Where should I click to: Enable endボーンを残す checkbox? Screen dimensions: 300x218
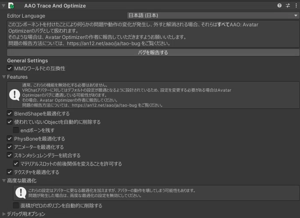pyautogui.click(x=16, y=131)
